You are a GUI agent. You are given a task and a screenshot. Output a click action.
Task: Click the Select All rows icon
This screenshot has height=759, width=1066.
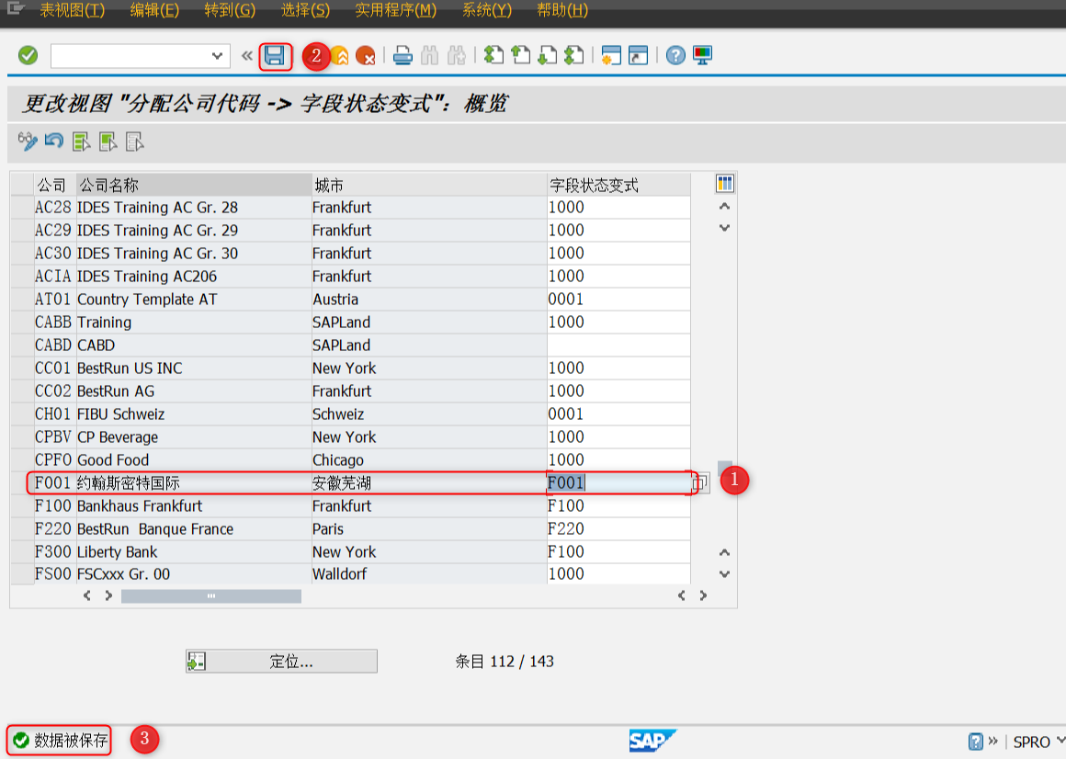81,142
